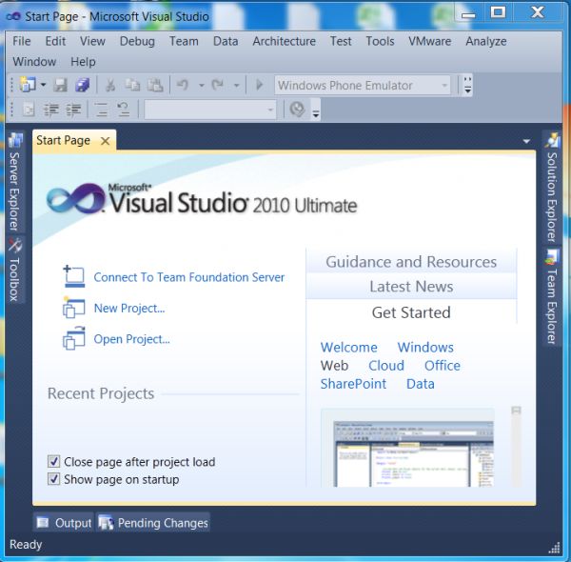Viewport: 571px width, 562px height.
Task: Switch to Guidance and Resources tab
Action: coord(411,262)
